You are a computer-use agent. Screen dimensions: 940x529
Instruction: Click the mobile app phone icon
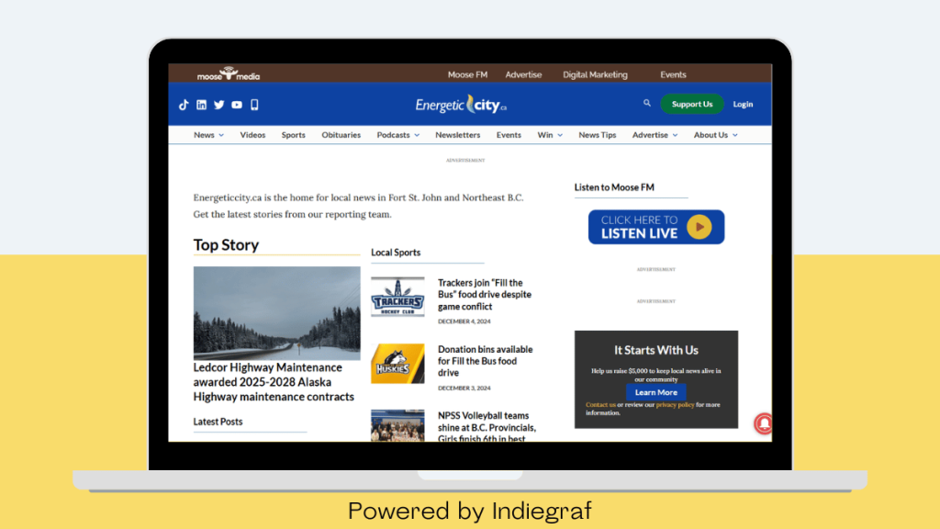254,105
